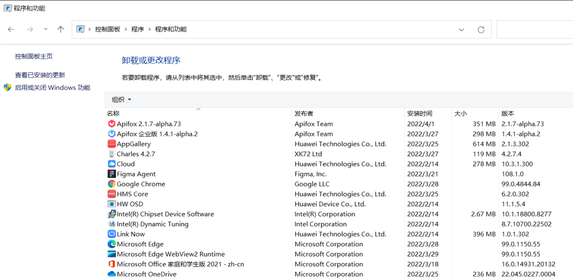The height and width of the screenshot is (280, 573).
Task: Click publisher XK72 Ltd
Action: [x=308, y=154]
